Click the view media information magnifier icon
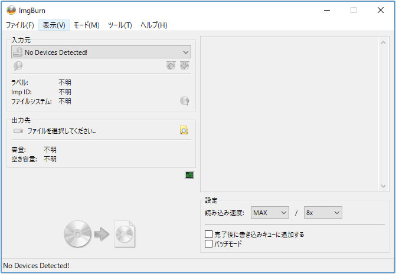396x274 pixels. (18, 66)
